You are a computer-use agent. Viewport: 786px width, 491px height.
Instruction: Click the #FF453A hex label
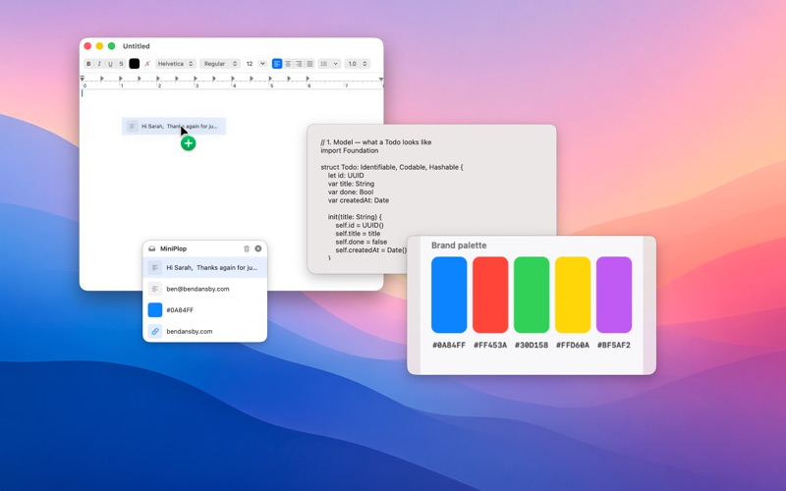point(490,346)
